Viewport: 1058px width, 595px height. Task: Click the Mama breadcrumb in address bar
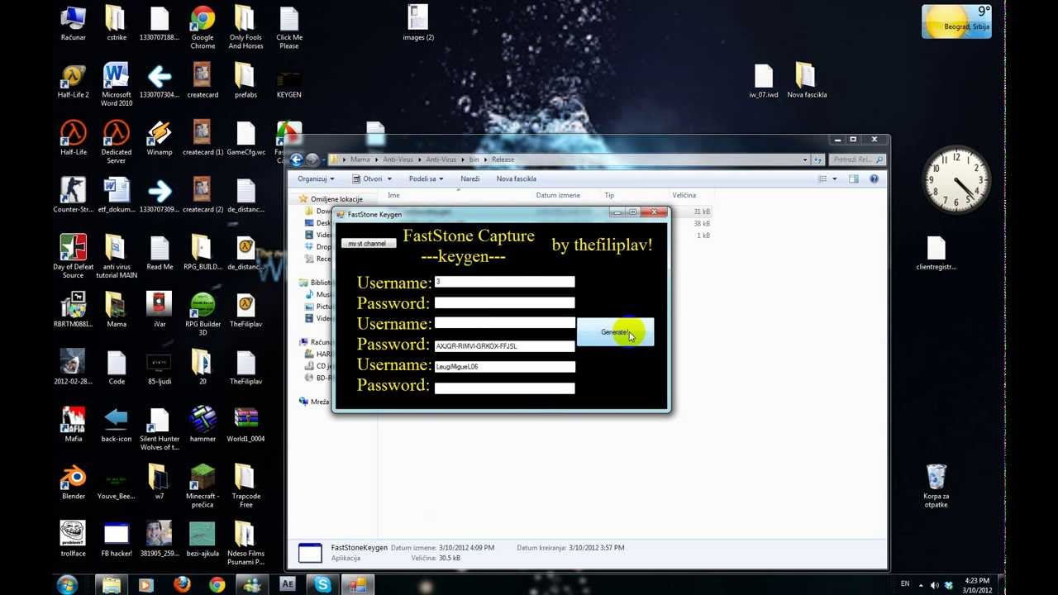pos(360,159)
